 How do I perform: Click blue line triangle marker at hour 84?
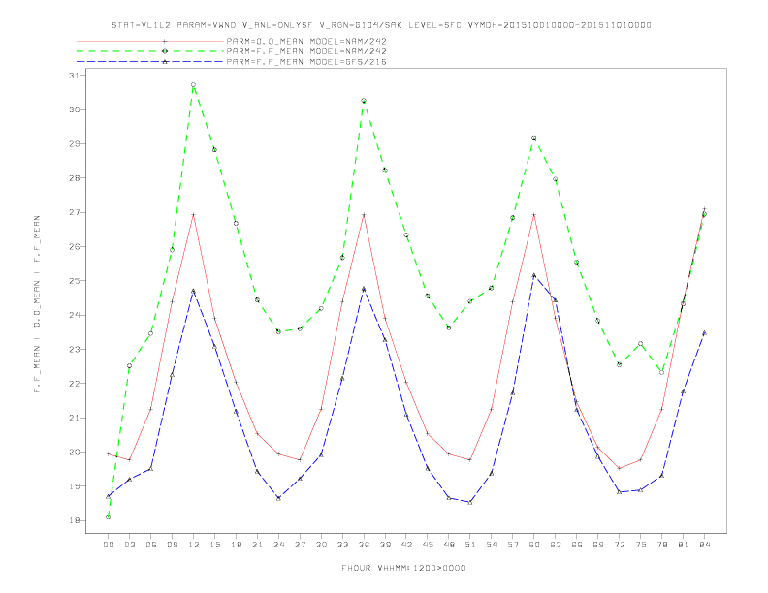704,332
